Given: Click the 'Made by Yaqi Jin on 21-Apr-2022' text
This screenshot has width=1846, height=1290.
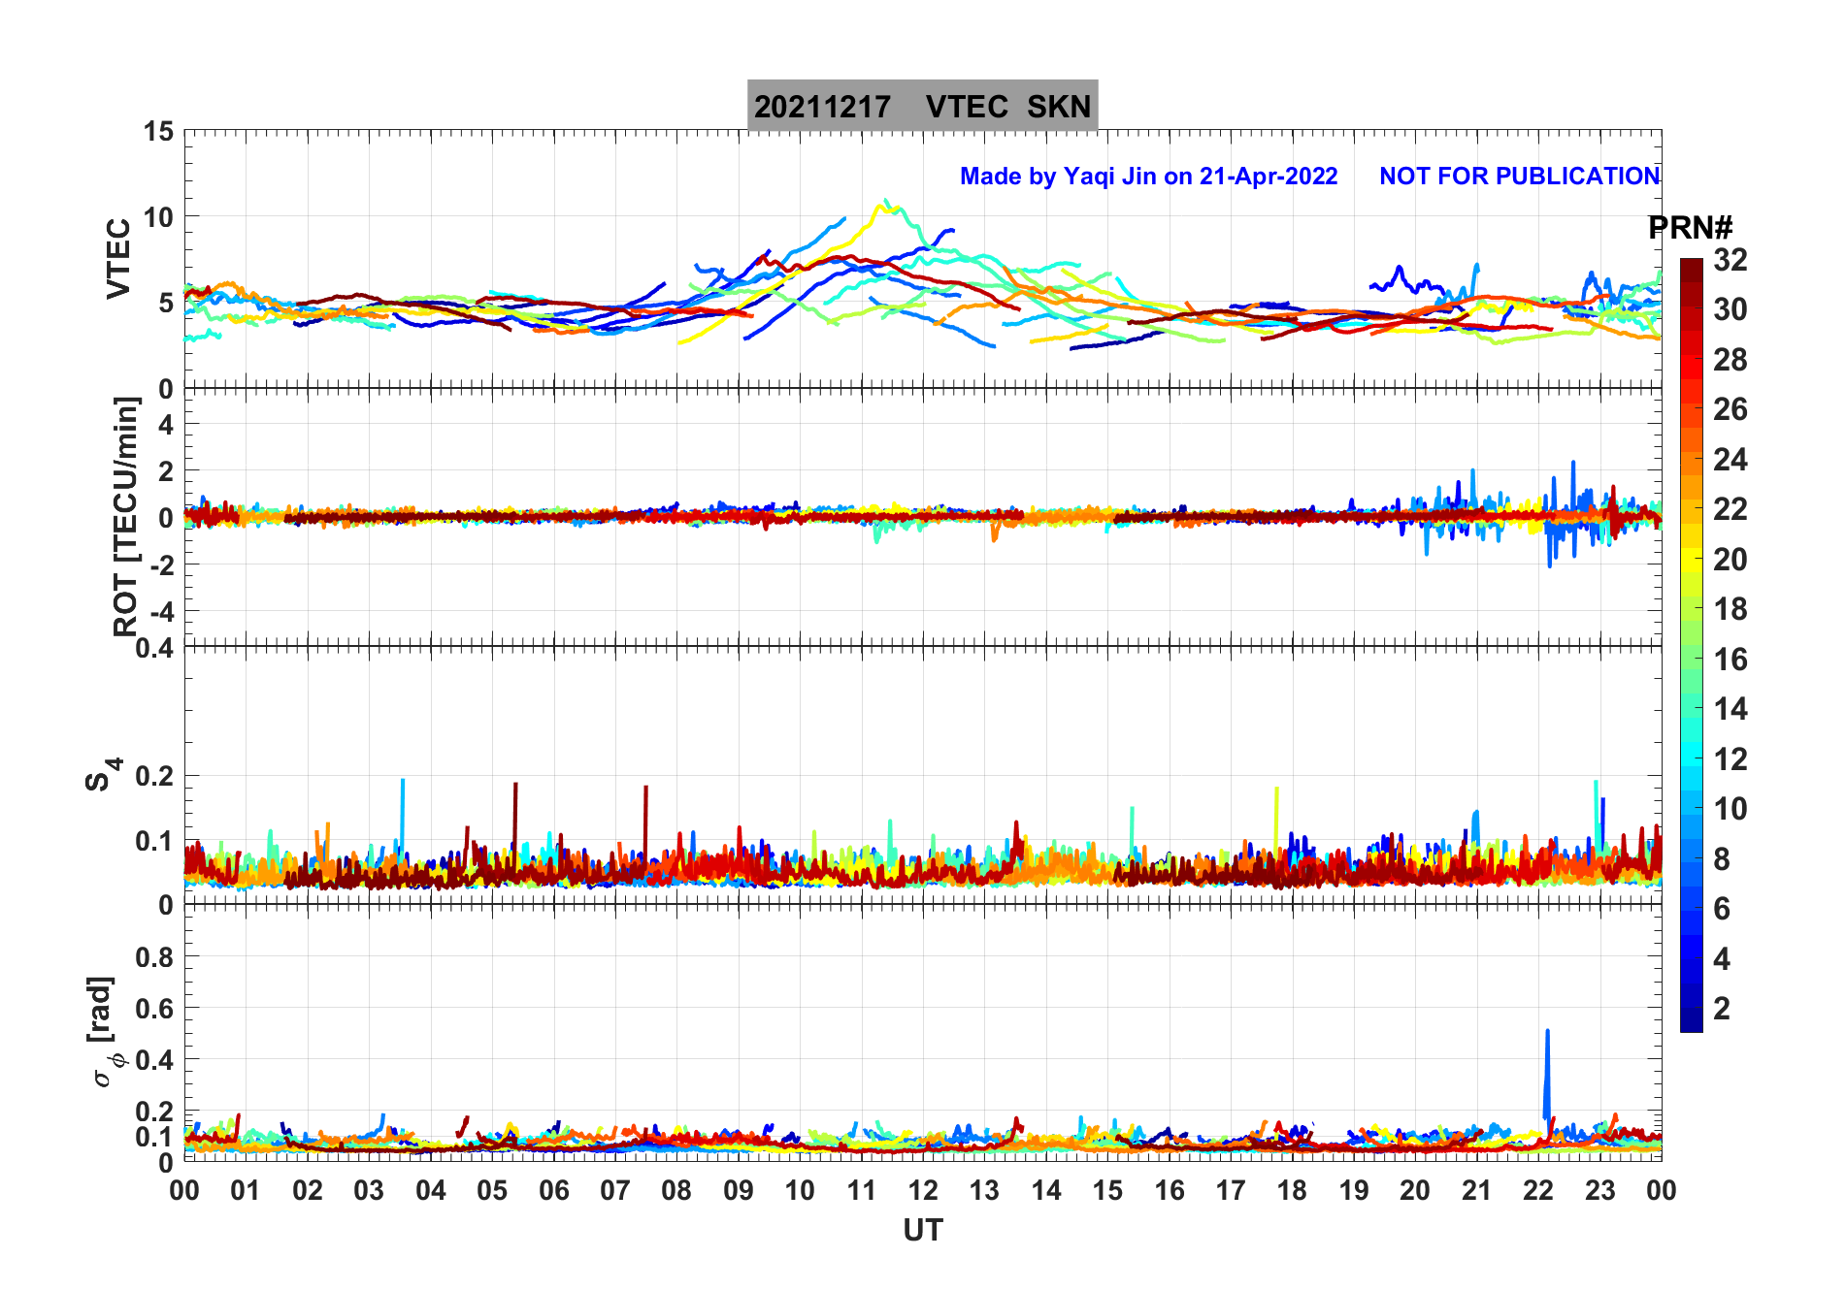Looking at the screenshot, I should click(x=1148, y=177).
